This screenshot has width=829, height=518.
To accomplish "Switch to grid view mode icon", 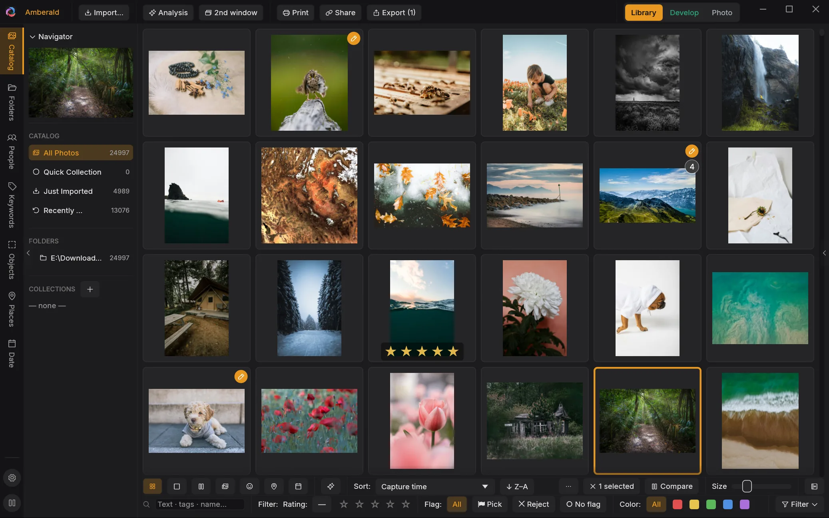I will (152, 486).
